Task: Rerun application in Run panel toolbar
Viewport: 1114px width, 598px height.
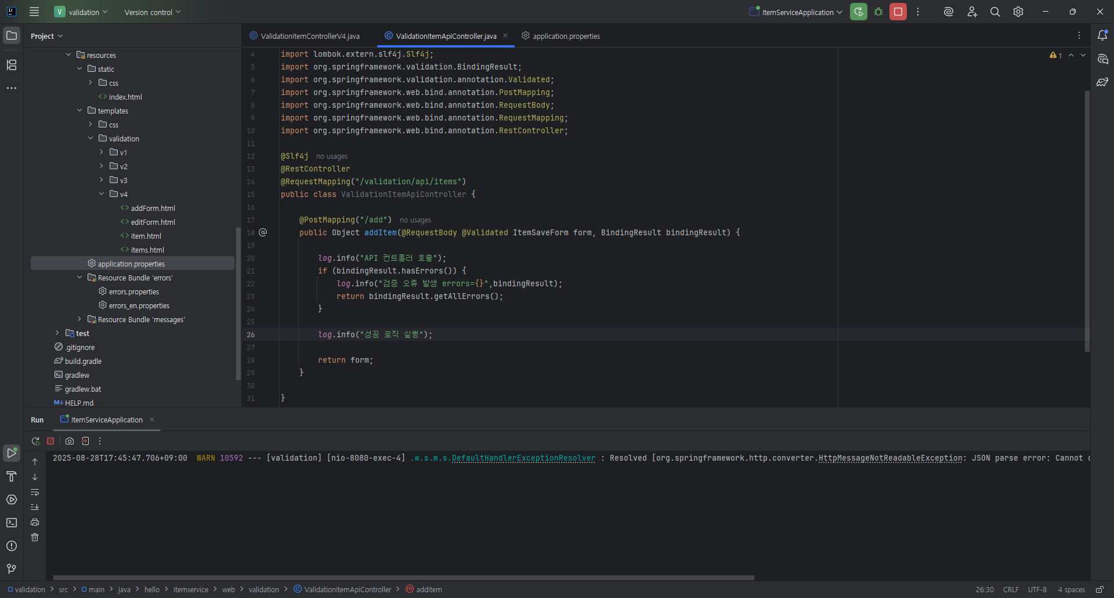Action: [x=35, y=441]
